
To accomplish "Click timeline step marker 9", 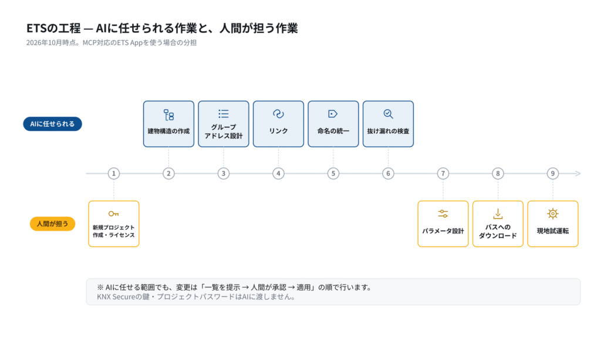I will point(553,174).
